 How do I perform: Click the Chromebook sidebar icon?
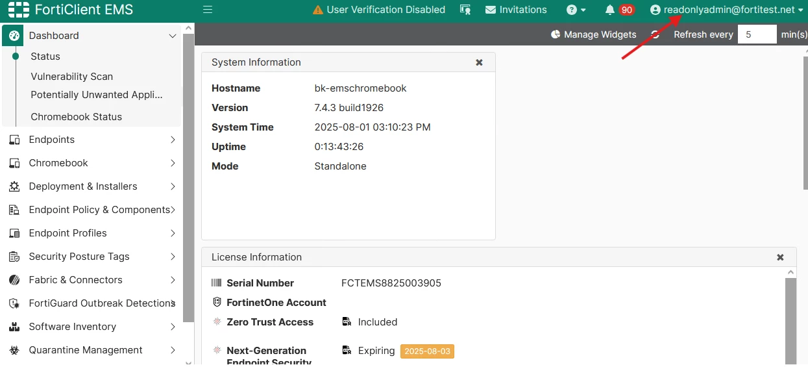click(14, 163)
